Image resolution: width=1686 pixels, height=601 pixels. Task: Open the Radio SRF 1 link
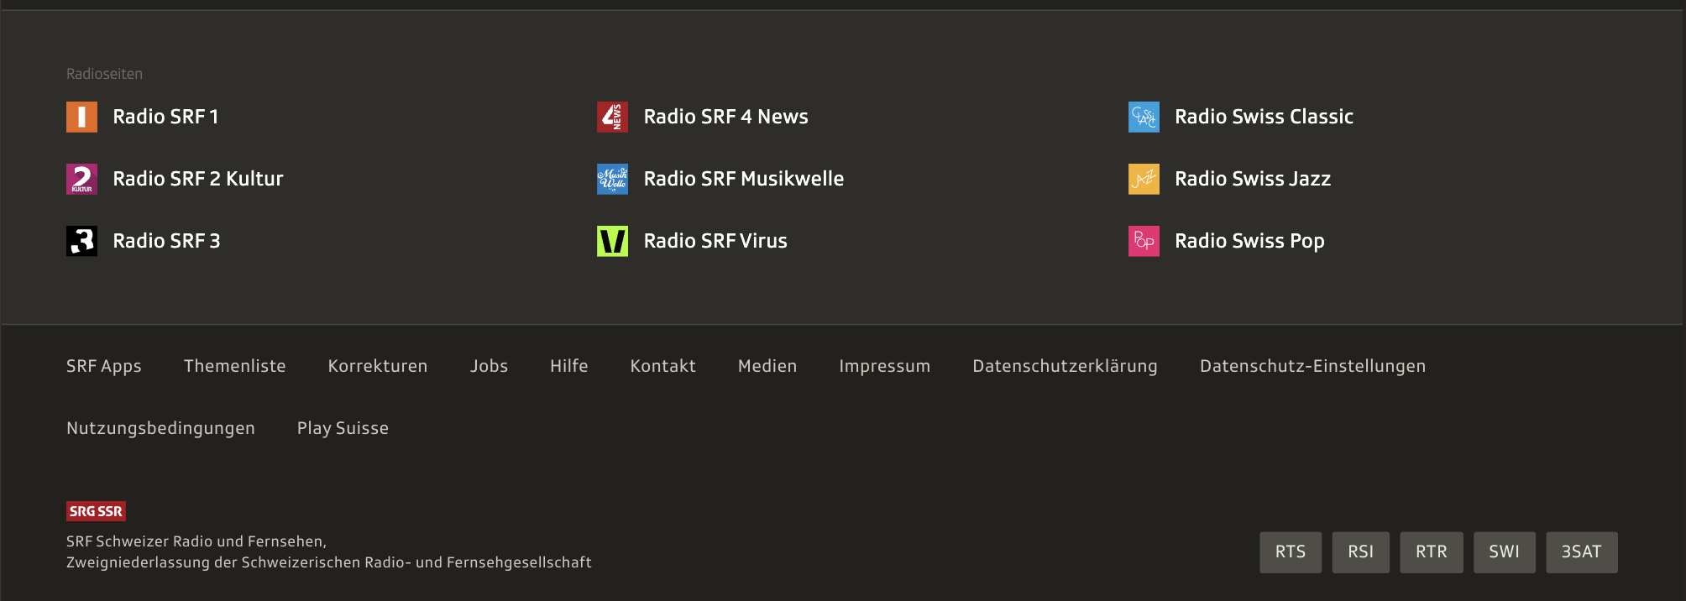[x=165, y=117]
